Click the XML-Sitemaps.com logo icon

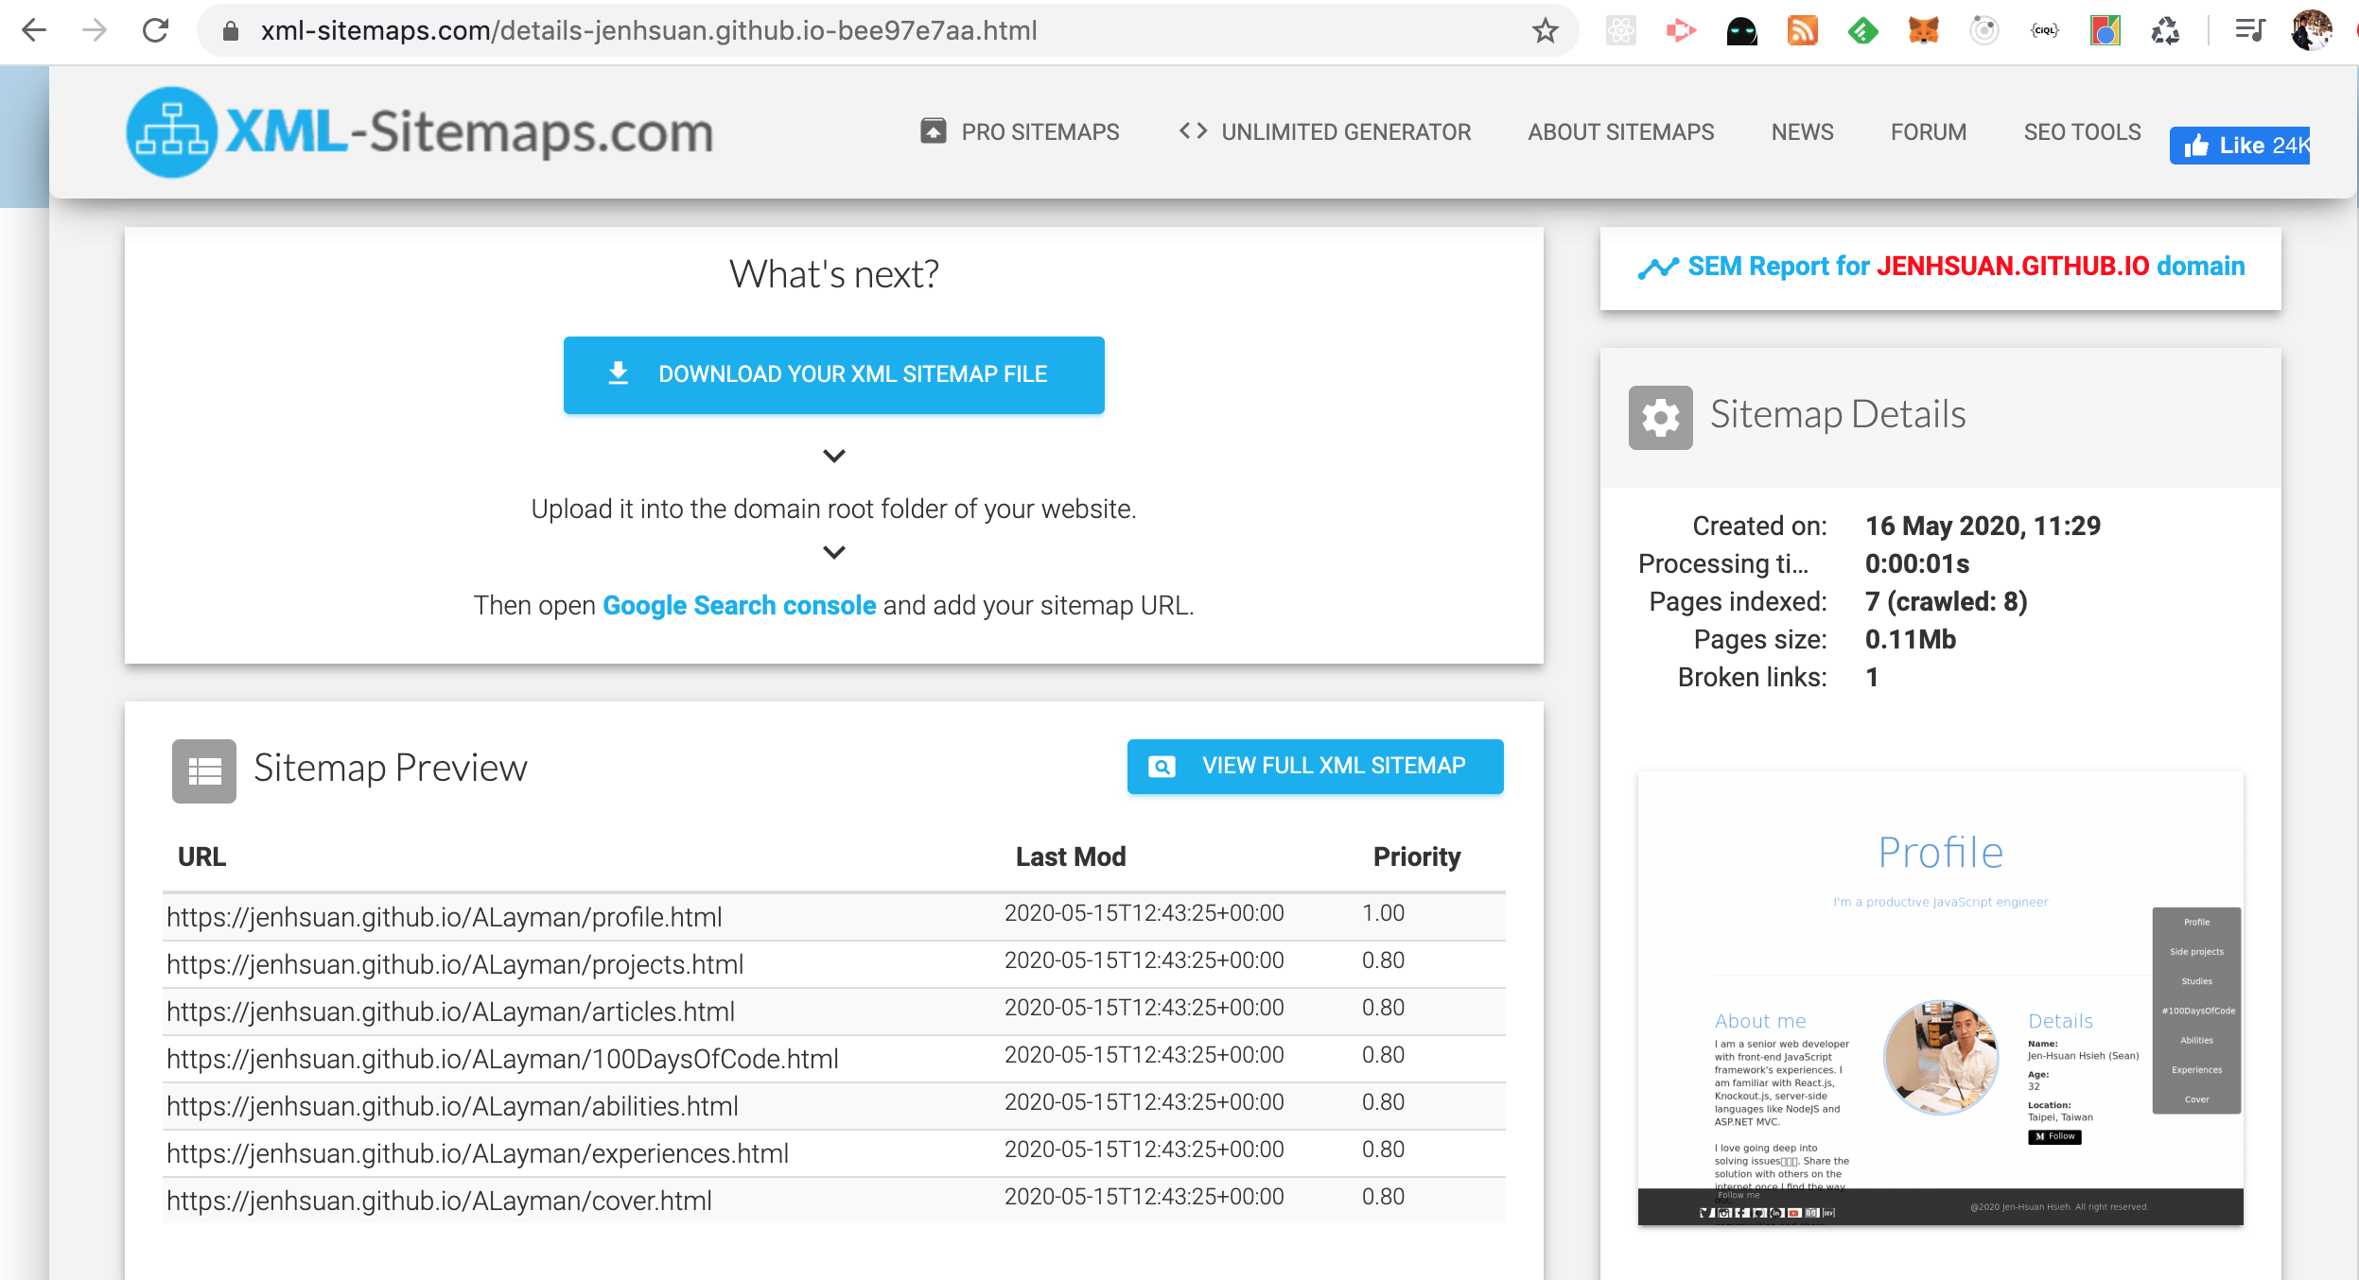[171, 132]
